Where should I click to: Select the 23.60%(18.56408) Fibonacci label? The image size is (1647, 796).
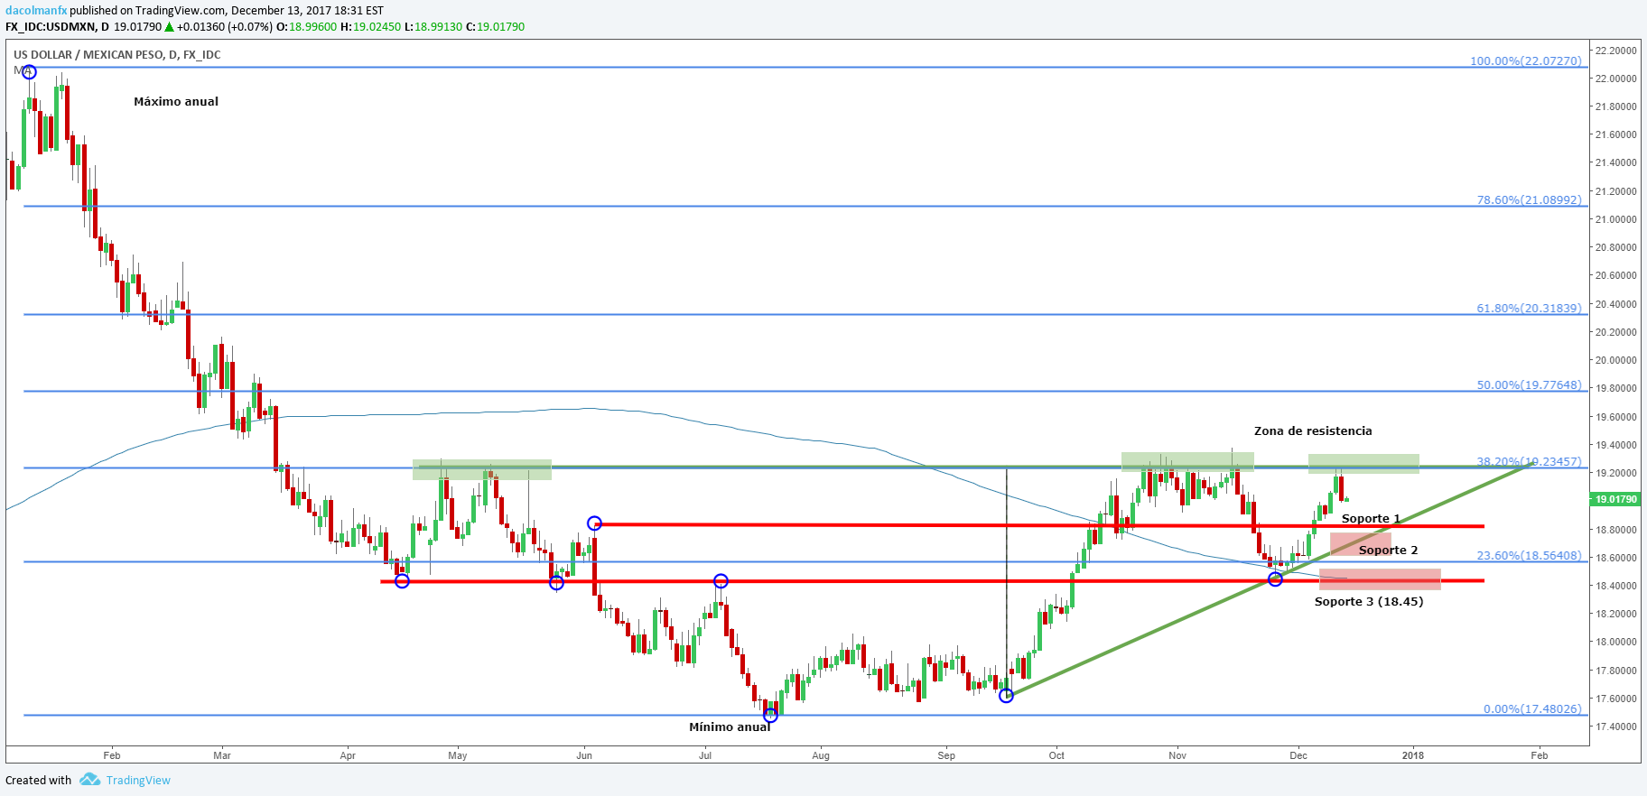1530,556
